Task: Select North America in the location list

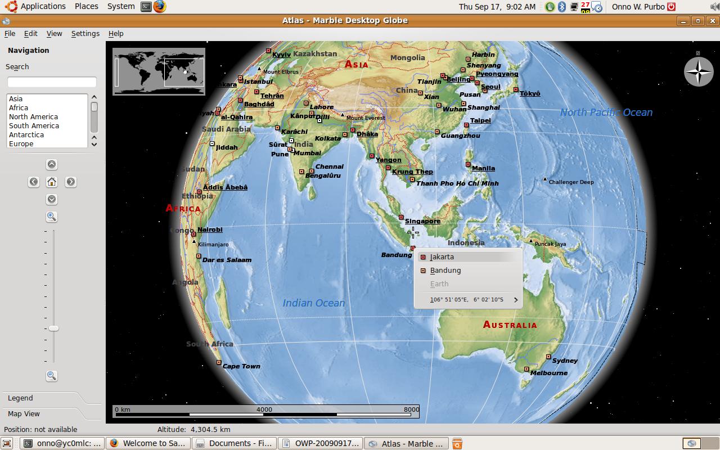Action: point(33,117)
